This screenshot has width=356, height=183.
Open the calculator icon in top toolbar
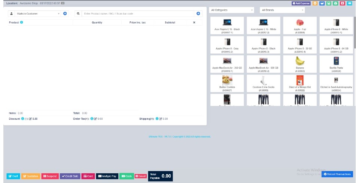[x=328, y=3]
